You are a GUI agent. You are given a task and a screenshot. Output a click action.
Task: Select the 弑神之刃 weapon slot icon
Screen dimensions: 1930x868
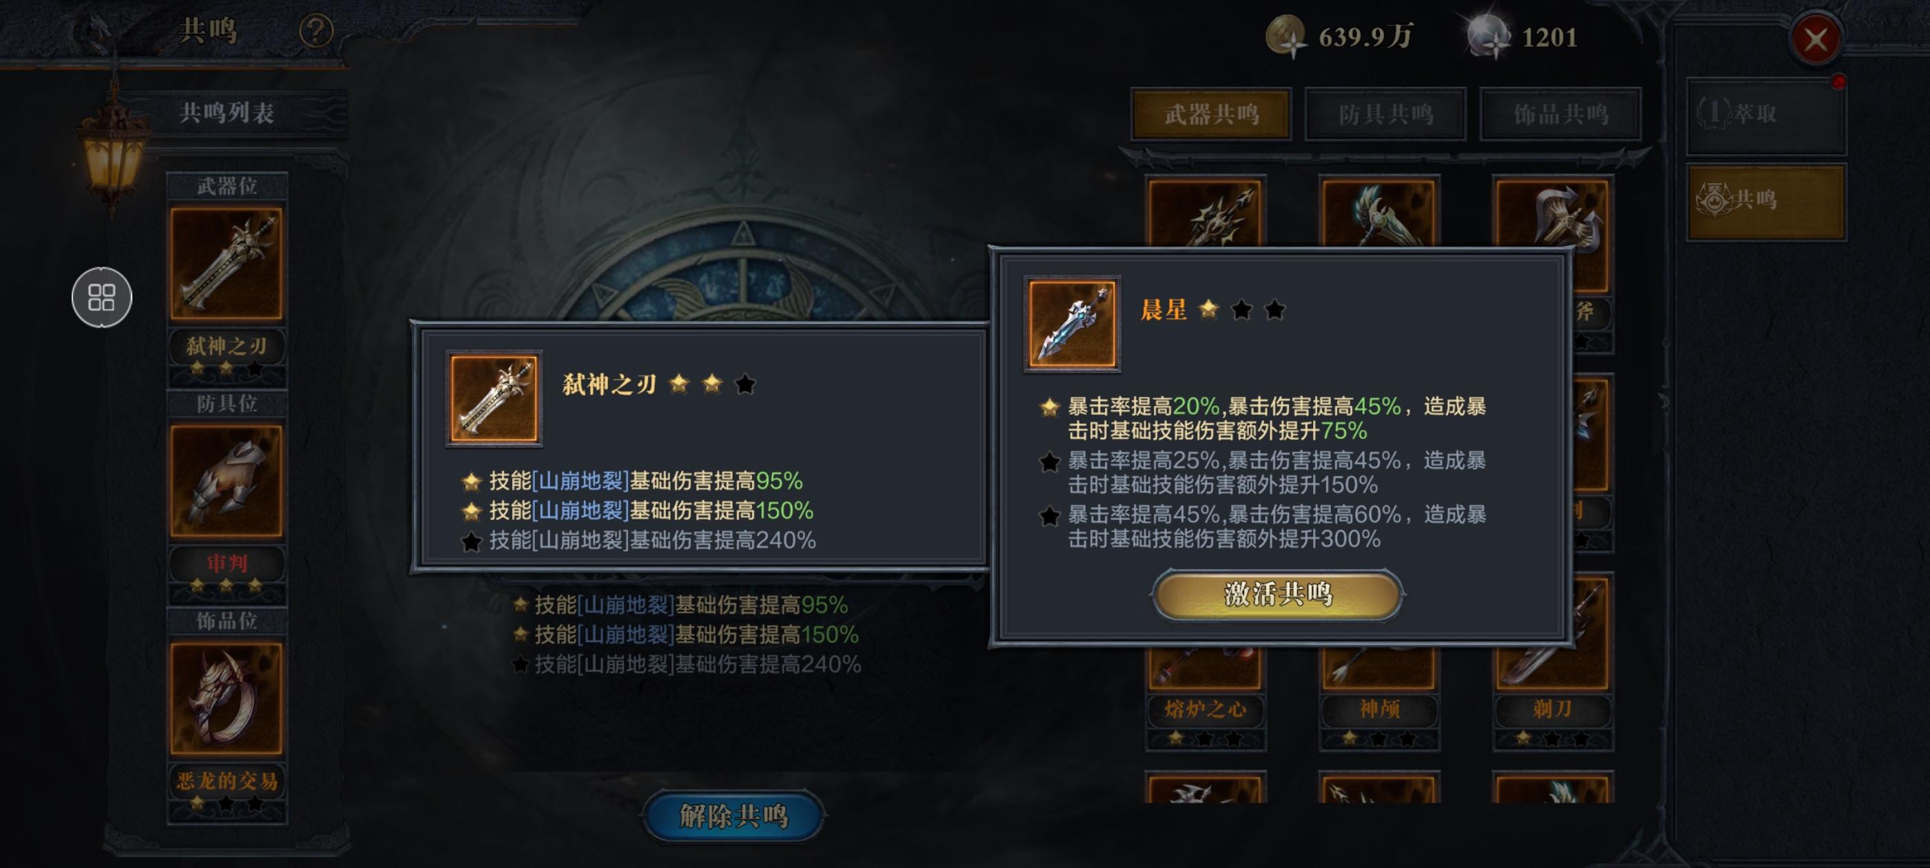226,264
